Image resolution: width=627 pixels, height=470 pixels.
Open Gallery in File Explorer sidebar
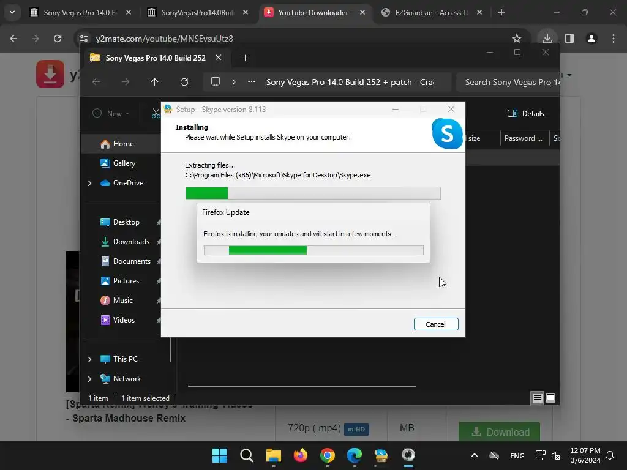pos(118,163)
